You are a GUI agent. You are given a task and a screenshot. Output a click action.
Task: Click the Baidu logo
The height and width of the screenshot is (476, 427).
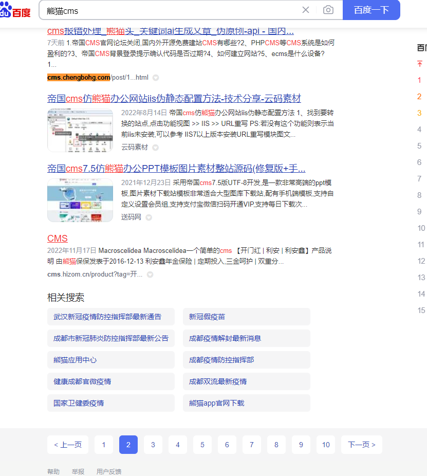[15, 10]
